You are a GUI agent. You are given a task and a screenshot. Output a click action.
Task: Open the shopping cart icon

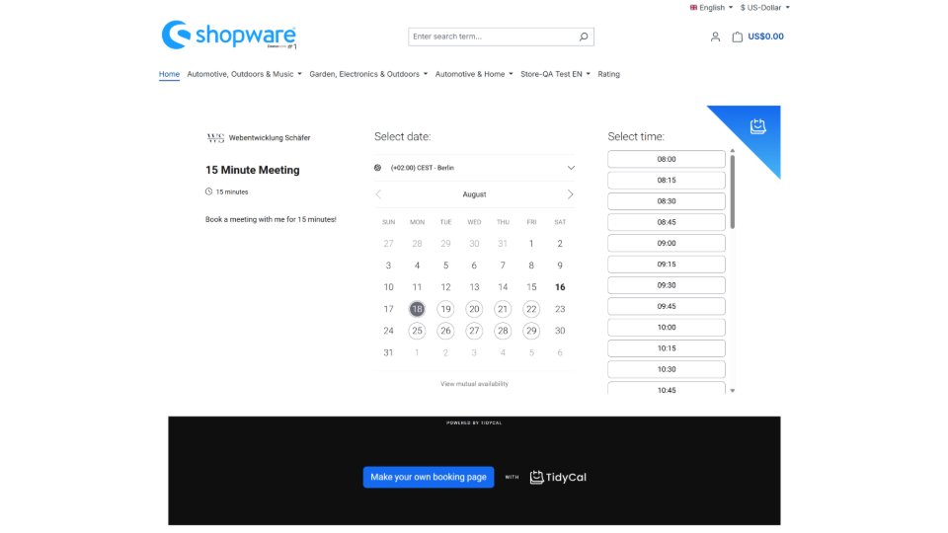click(738, 37)
